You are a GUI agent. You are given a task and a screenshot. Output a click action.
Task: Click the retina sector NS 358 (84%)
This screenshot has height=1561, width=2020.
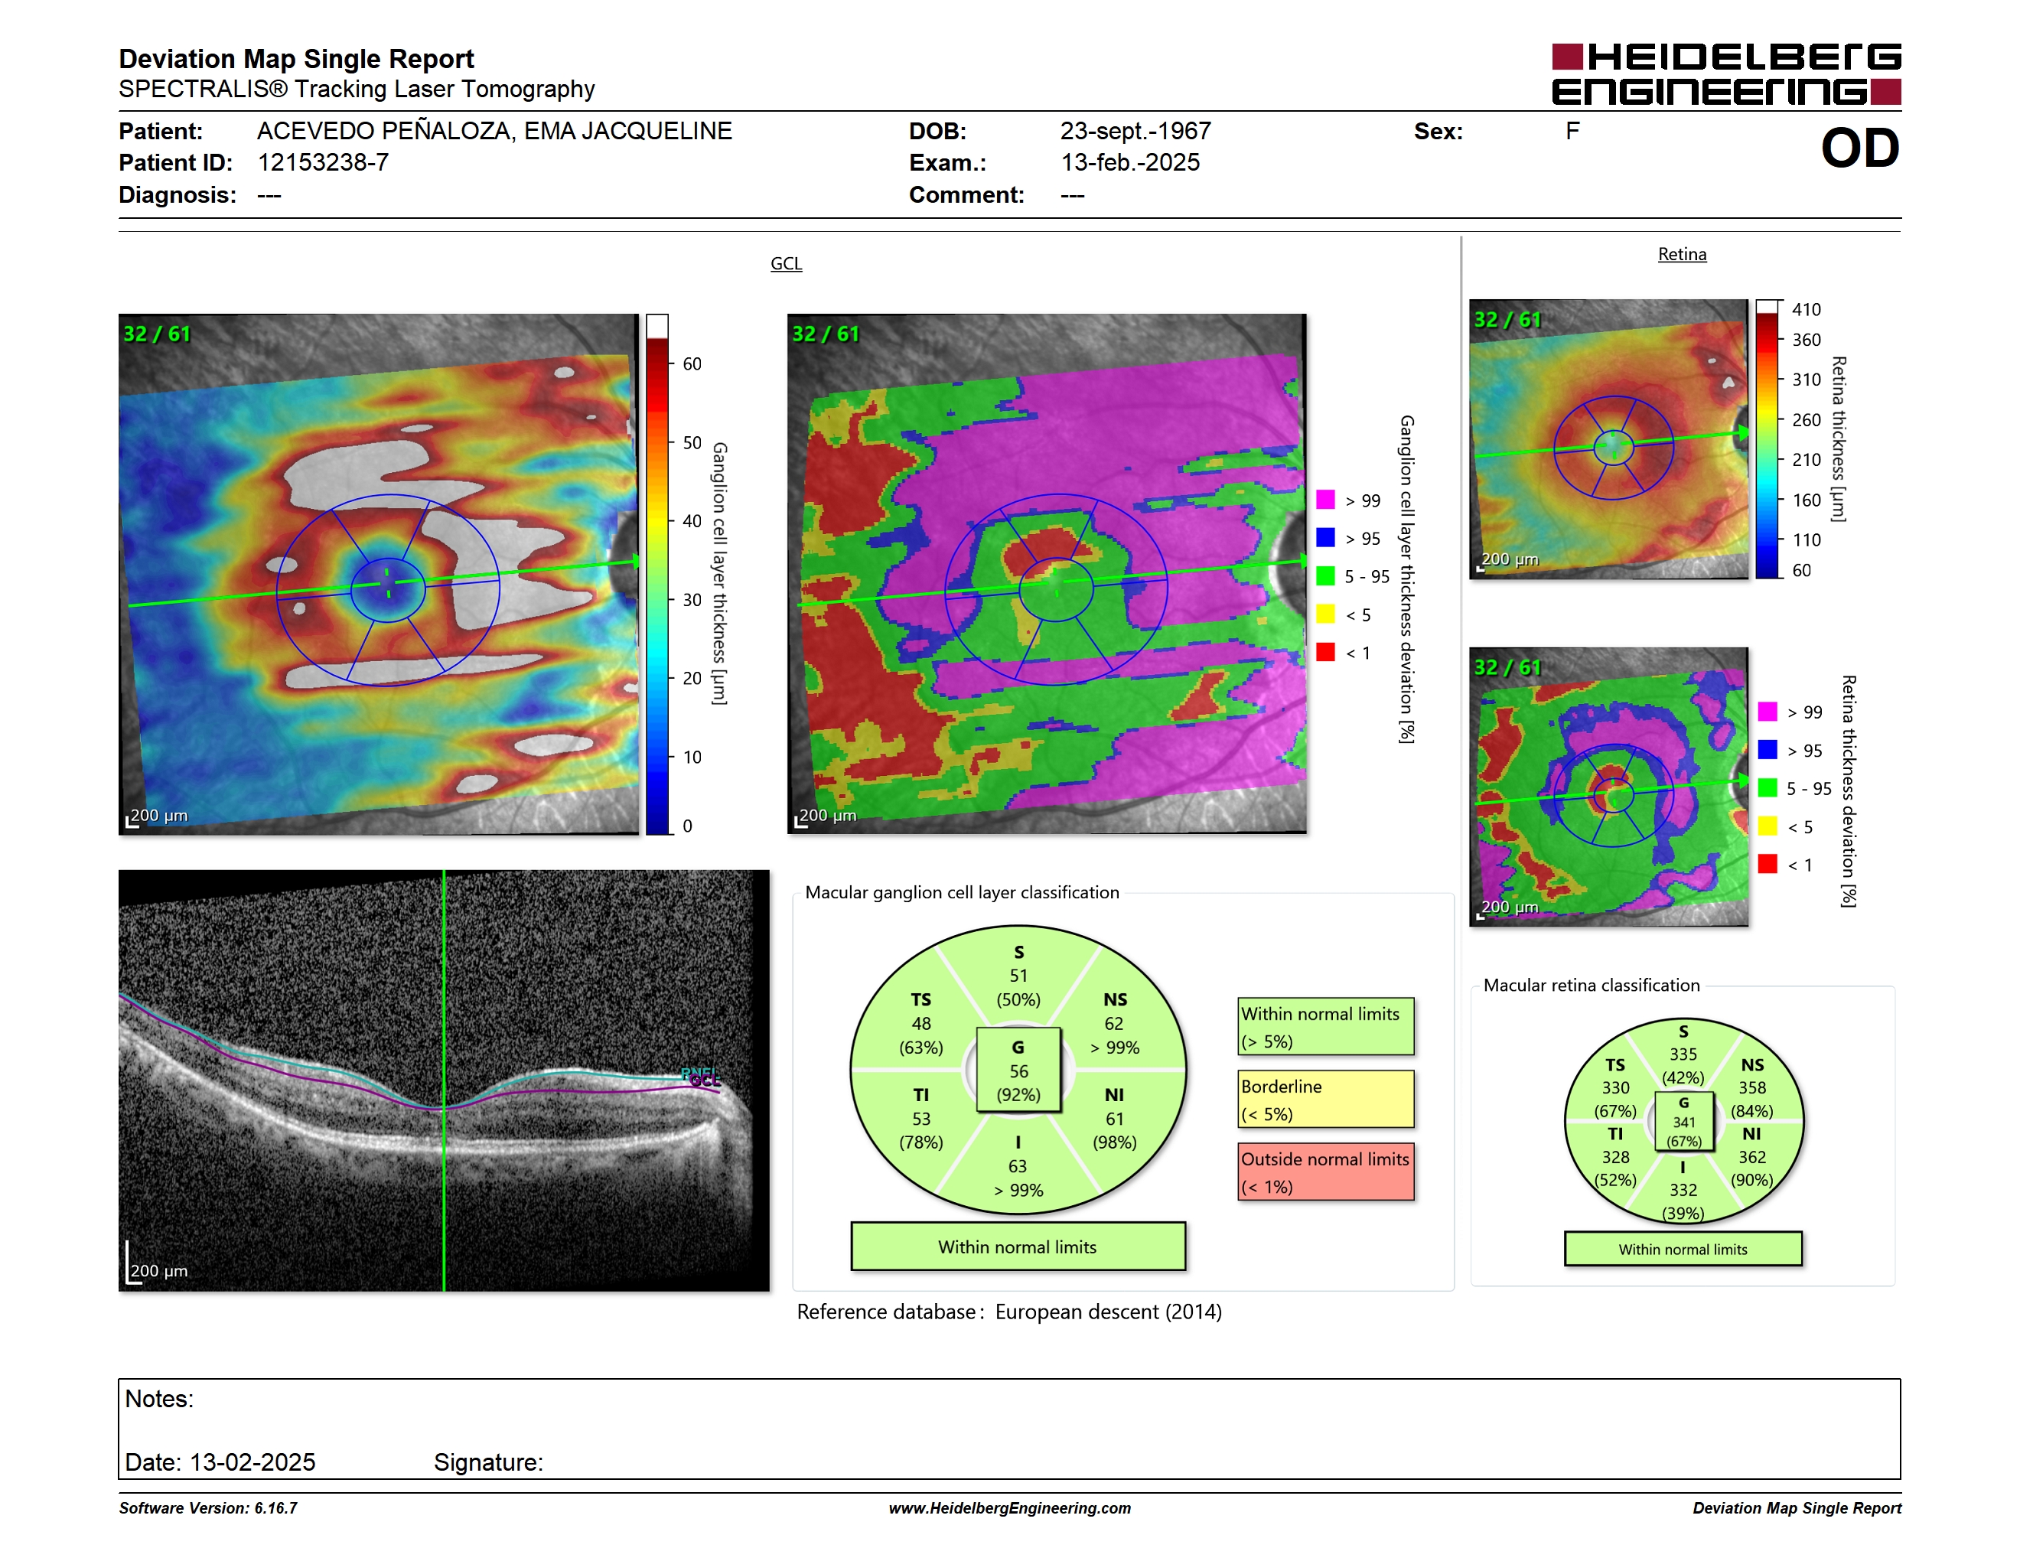(1751, 1087)
